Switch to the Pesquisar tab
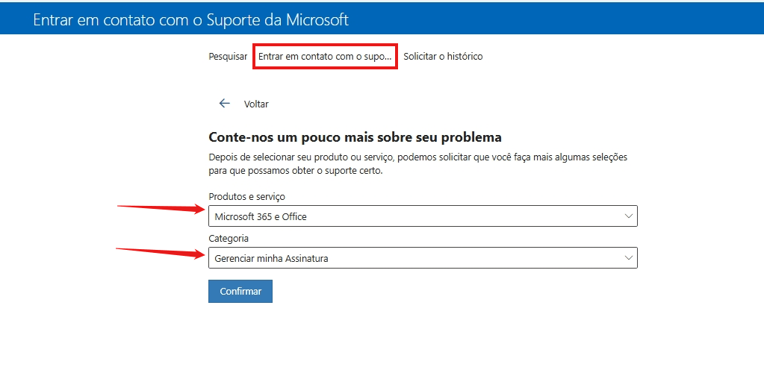The width and height of the screenshot is (764, 370). click(x=228, y=57)
